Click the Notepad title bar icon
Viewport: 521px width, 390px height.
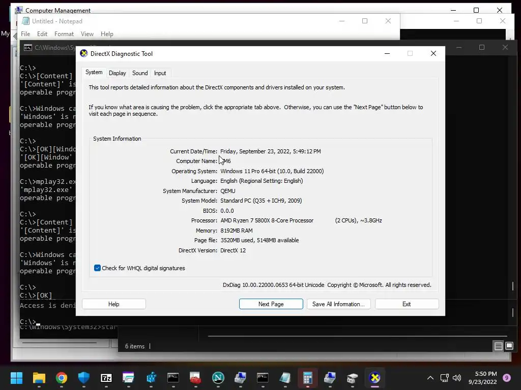(25, 21)
